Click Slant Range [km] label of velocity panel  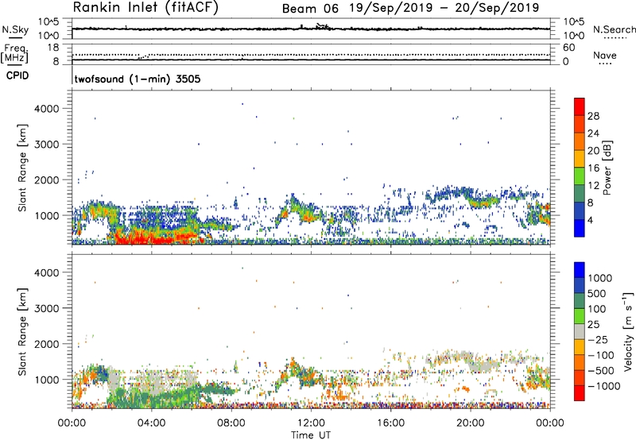23,332
